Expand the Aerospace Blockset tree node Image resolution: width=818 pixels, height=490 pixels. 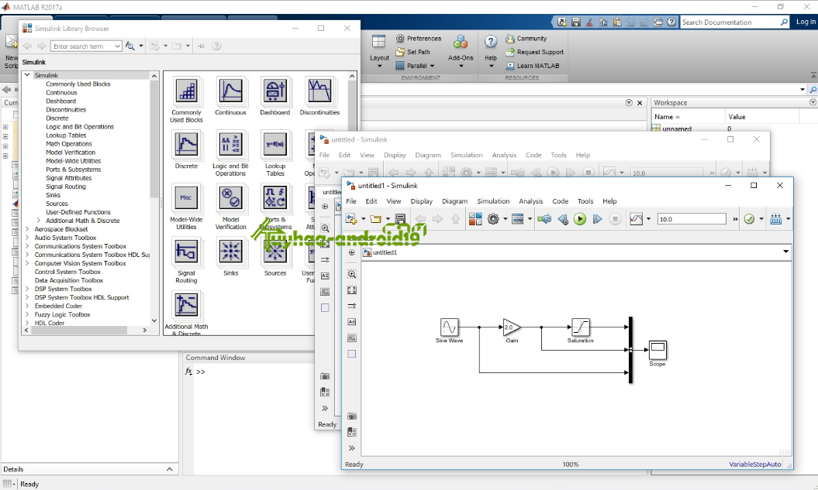[x=27, y=229]
